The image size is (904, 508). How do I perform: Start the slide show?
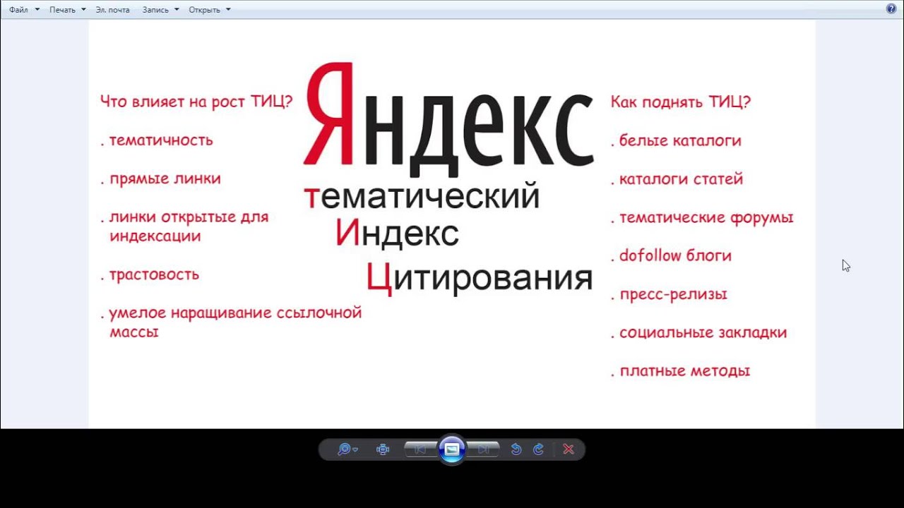pyautogui.click(x=452, y=449)
